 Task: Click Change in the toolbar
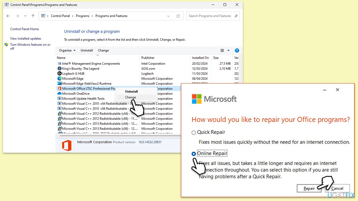(103, 51)
